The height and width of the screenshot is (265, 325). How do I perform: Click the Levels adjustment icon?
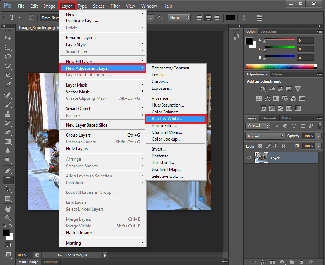click(x=272, y=89)
